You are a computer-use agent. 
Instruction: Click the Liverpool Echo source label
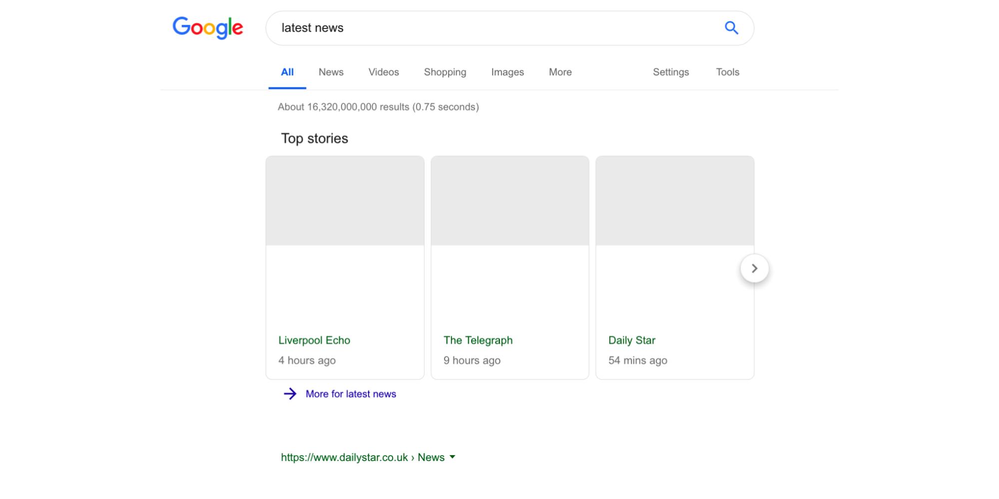point(314,340)
